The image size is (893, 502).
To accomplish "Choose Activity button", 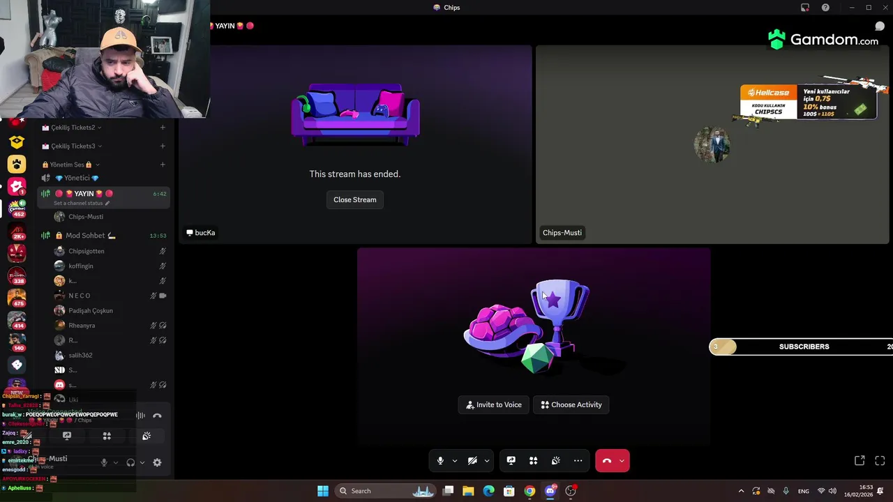I will pos(571,404).
